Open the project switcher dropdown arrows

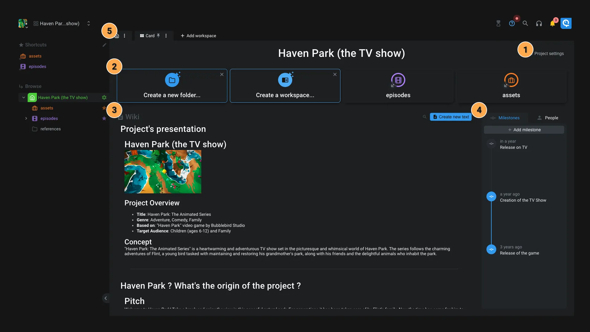coord(88,23)
